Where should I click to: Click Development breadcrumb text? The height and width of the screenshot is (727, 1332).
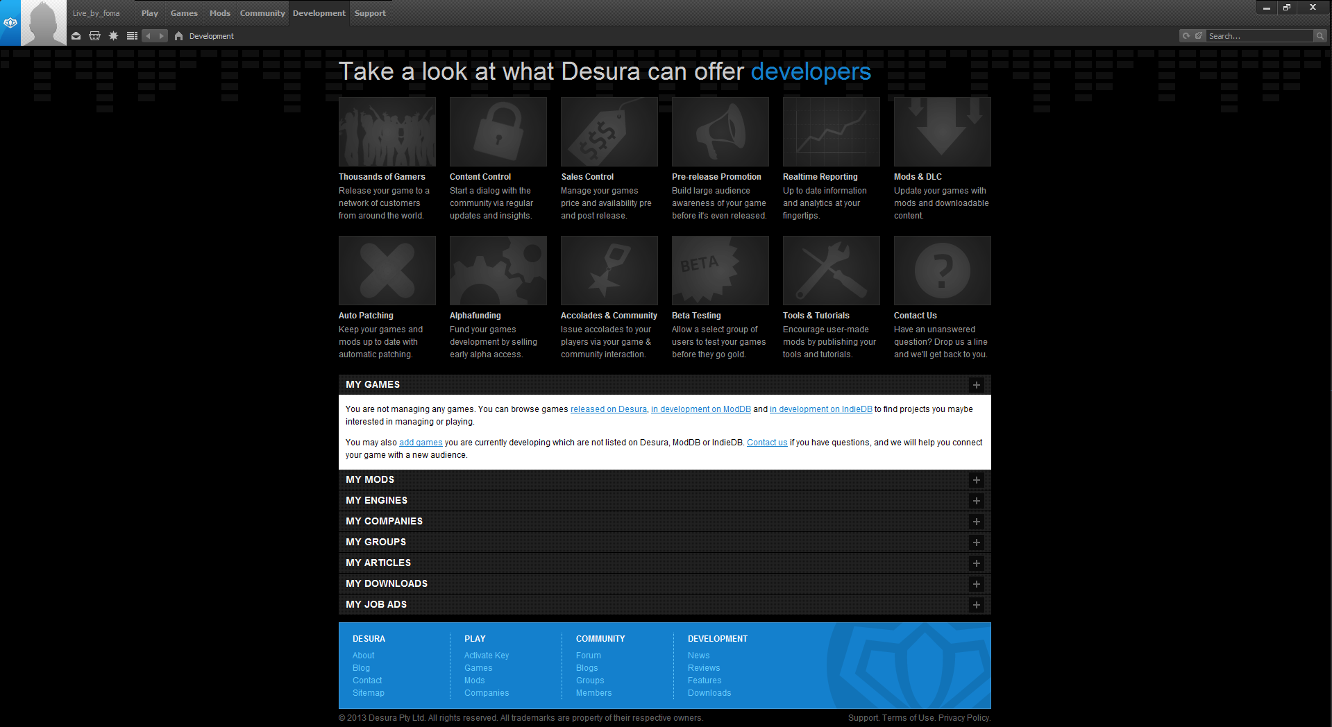tap(212, 36)
